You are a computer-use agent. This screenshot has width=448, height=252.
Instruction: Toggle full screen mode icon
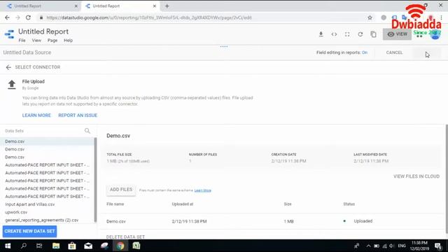347,34
